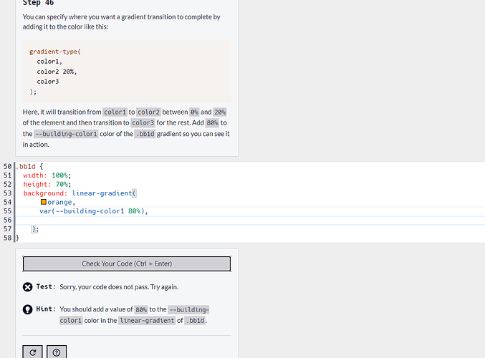
Task: Open the help question mark button
Action: pos(57,352)
